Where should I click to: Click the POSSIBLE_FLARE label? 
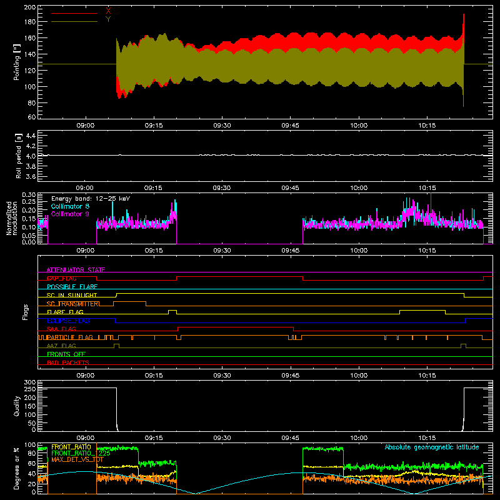pos(72,287)
